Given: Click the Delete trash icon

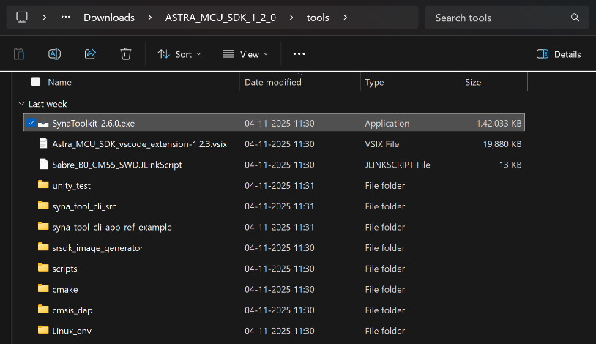Looking at the screenshot, I should [126, 53].
